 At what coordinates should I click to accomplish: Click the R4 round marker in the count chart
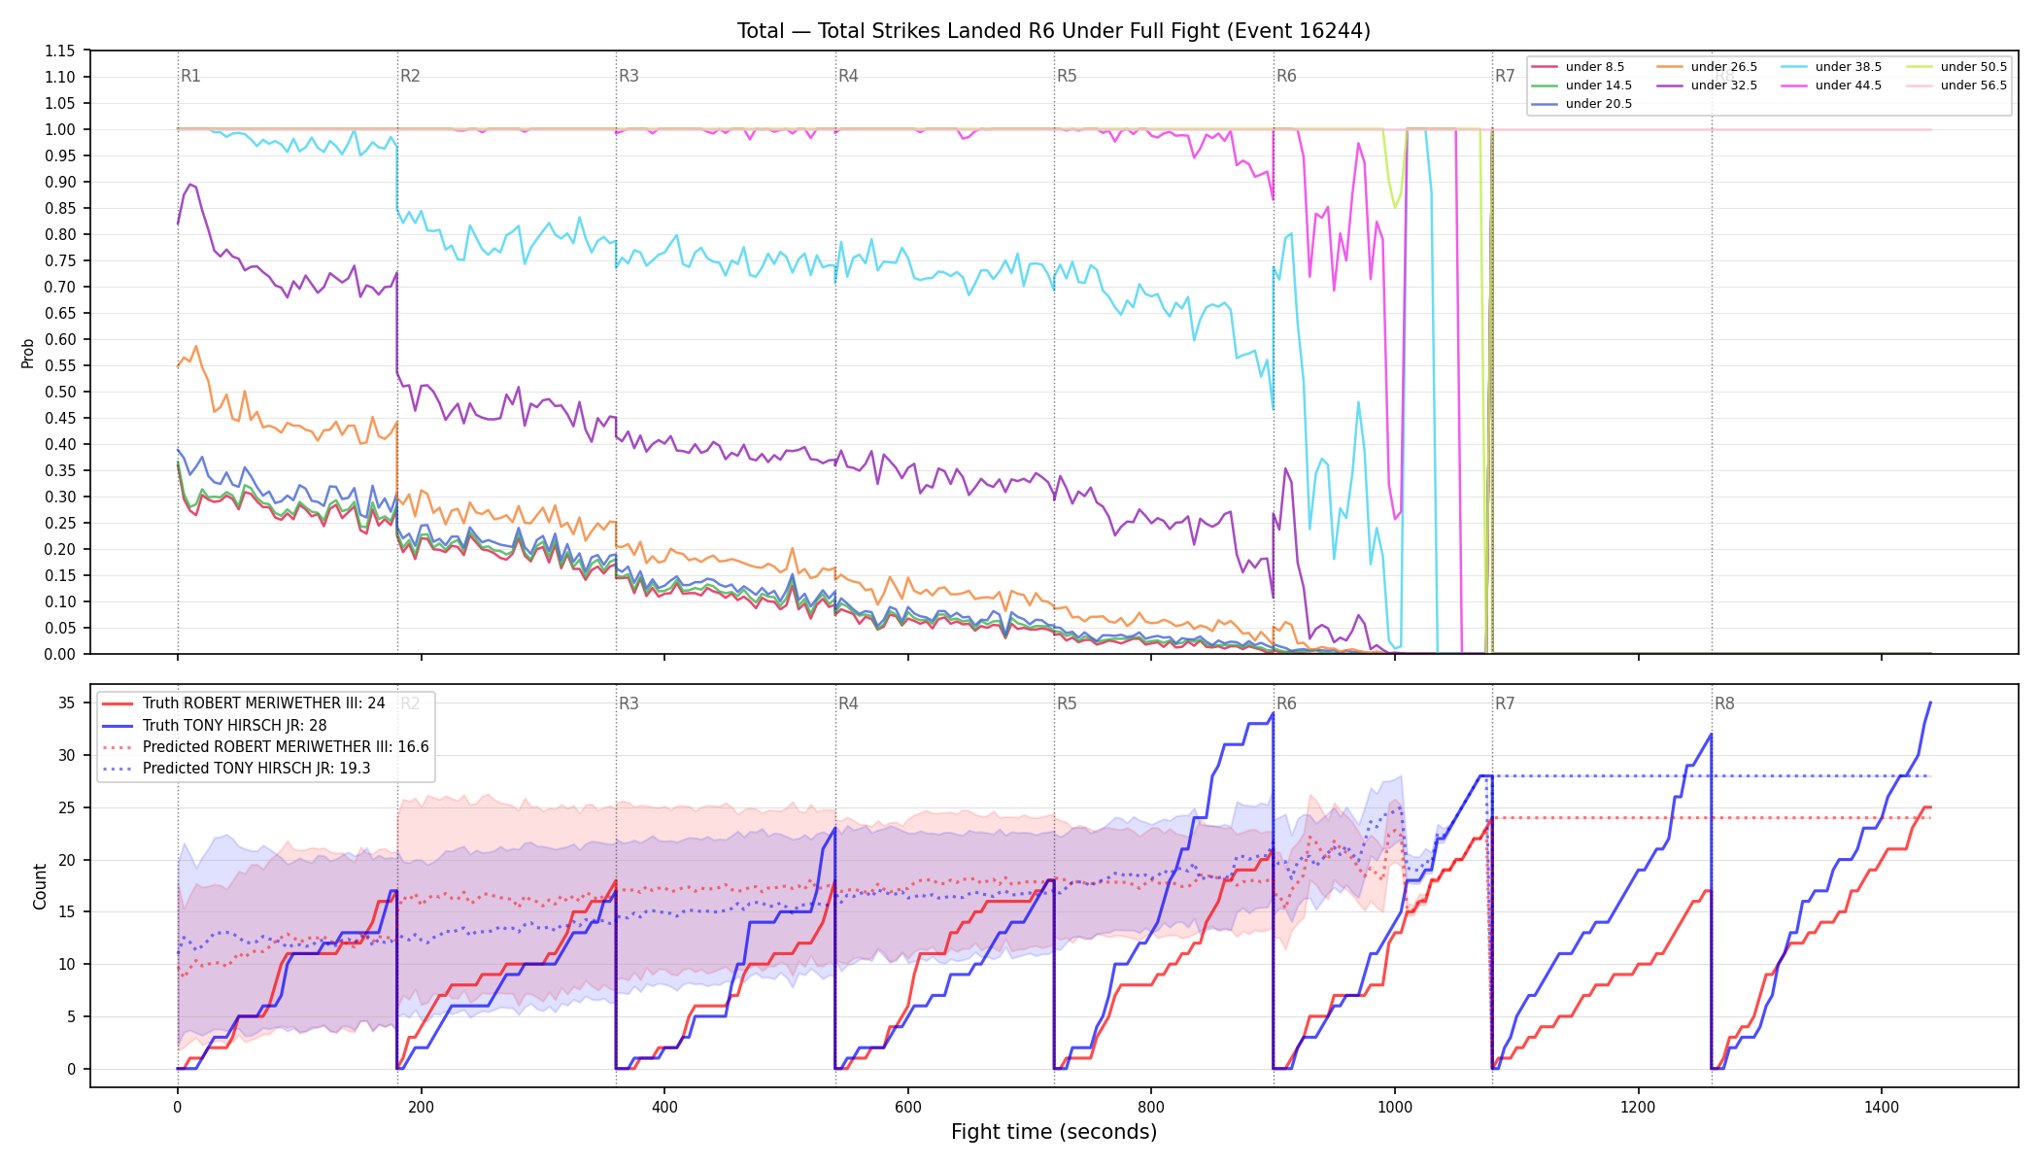click(x=848, y=703)
